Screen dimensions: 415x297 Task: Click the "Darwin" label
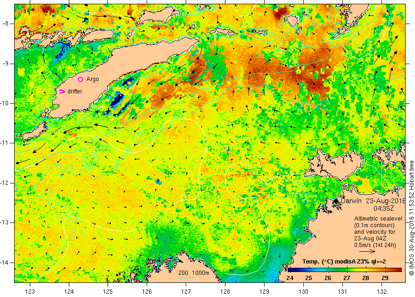(x=351, y=201)
